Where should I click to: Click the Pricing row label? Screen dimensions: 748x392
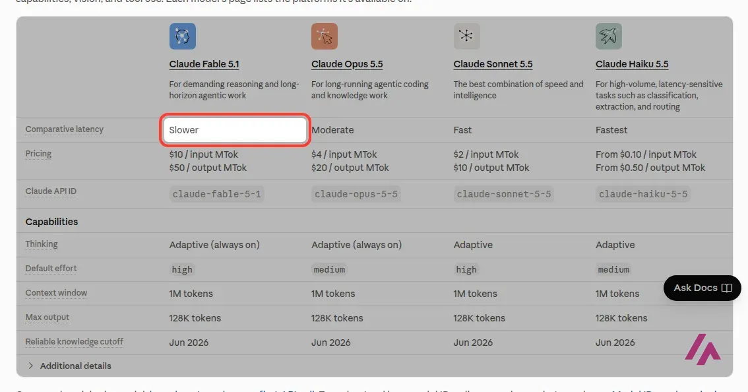pos(38,154)
